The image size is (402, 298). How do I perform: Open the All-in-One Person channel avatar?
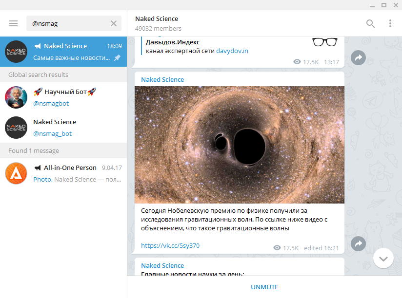pyautogui.click(x=16, y=173)
